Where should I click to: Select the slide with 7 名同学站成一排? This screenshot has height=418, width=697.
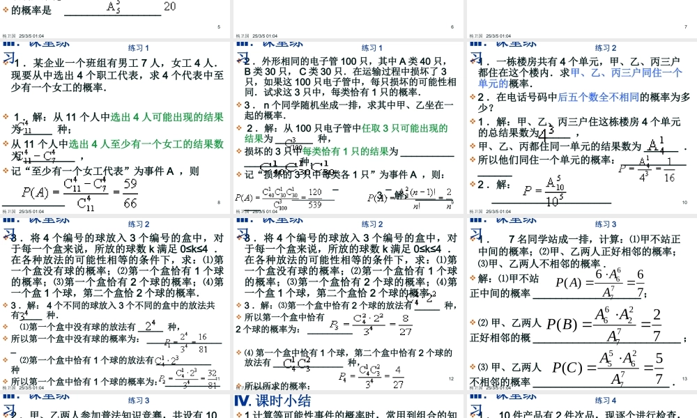coord(581,304)
